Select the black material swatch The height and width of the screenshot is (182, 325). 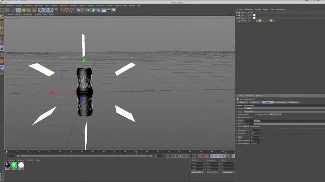pyautogui.click(x=8, y=165)
